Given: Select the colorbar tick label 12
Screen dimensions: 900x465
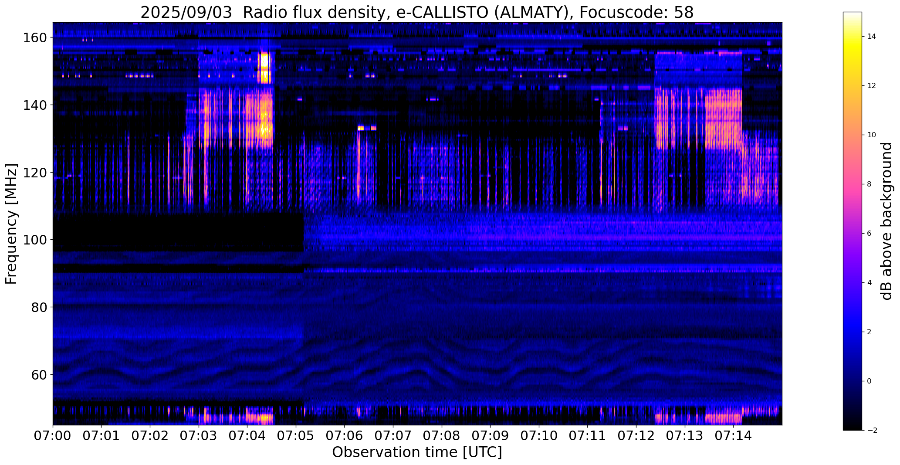Looking at the screenshot, I should (872, 86).
